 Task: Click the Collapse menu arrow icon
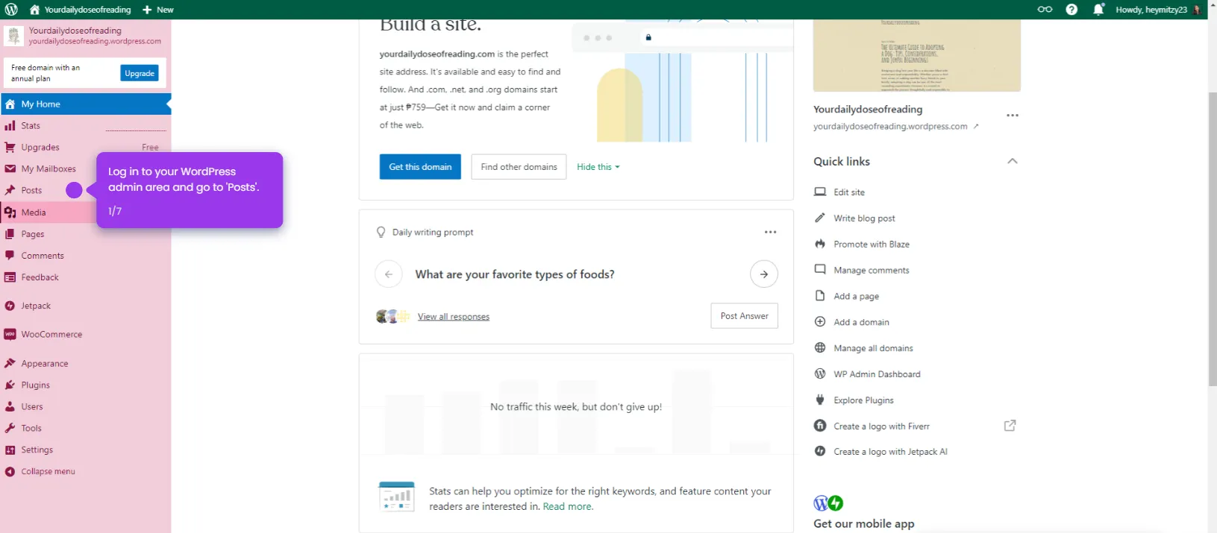10,472
